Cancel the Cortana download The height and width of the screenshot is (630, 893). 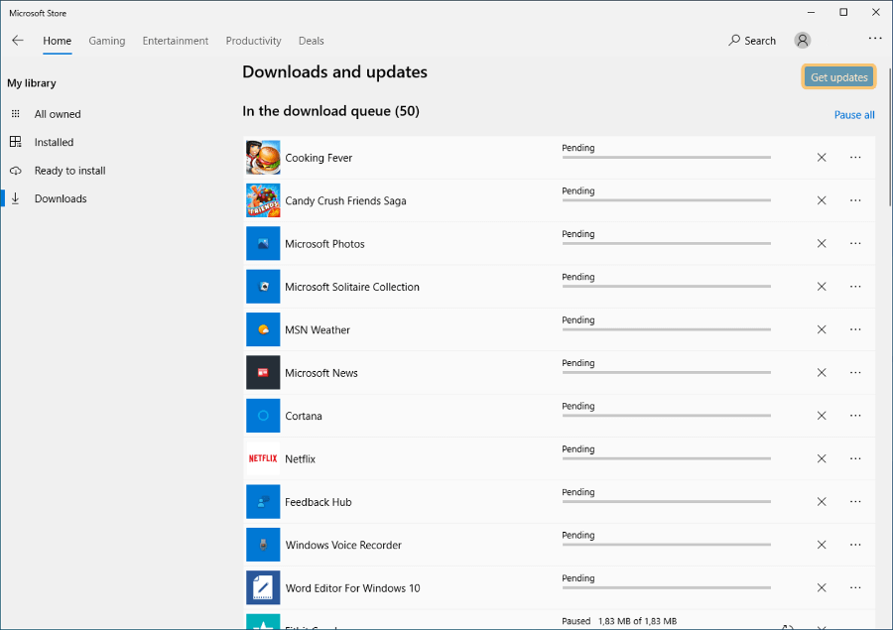(x=822, y=416)
